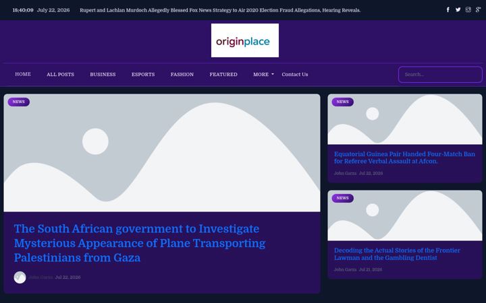Open the ALL POSTS menu item
This screenshot has height=303, width=486.
click(61, 75)
